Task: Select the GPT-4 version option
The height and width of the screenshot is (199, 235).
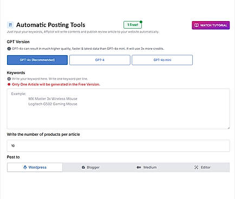Action: click(100, 60)
